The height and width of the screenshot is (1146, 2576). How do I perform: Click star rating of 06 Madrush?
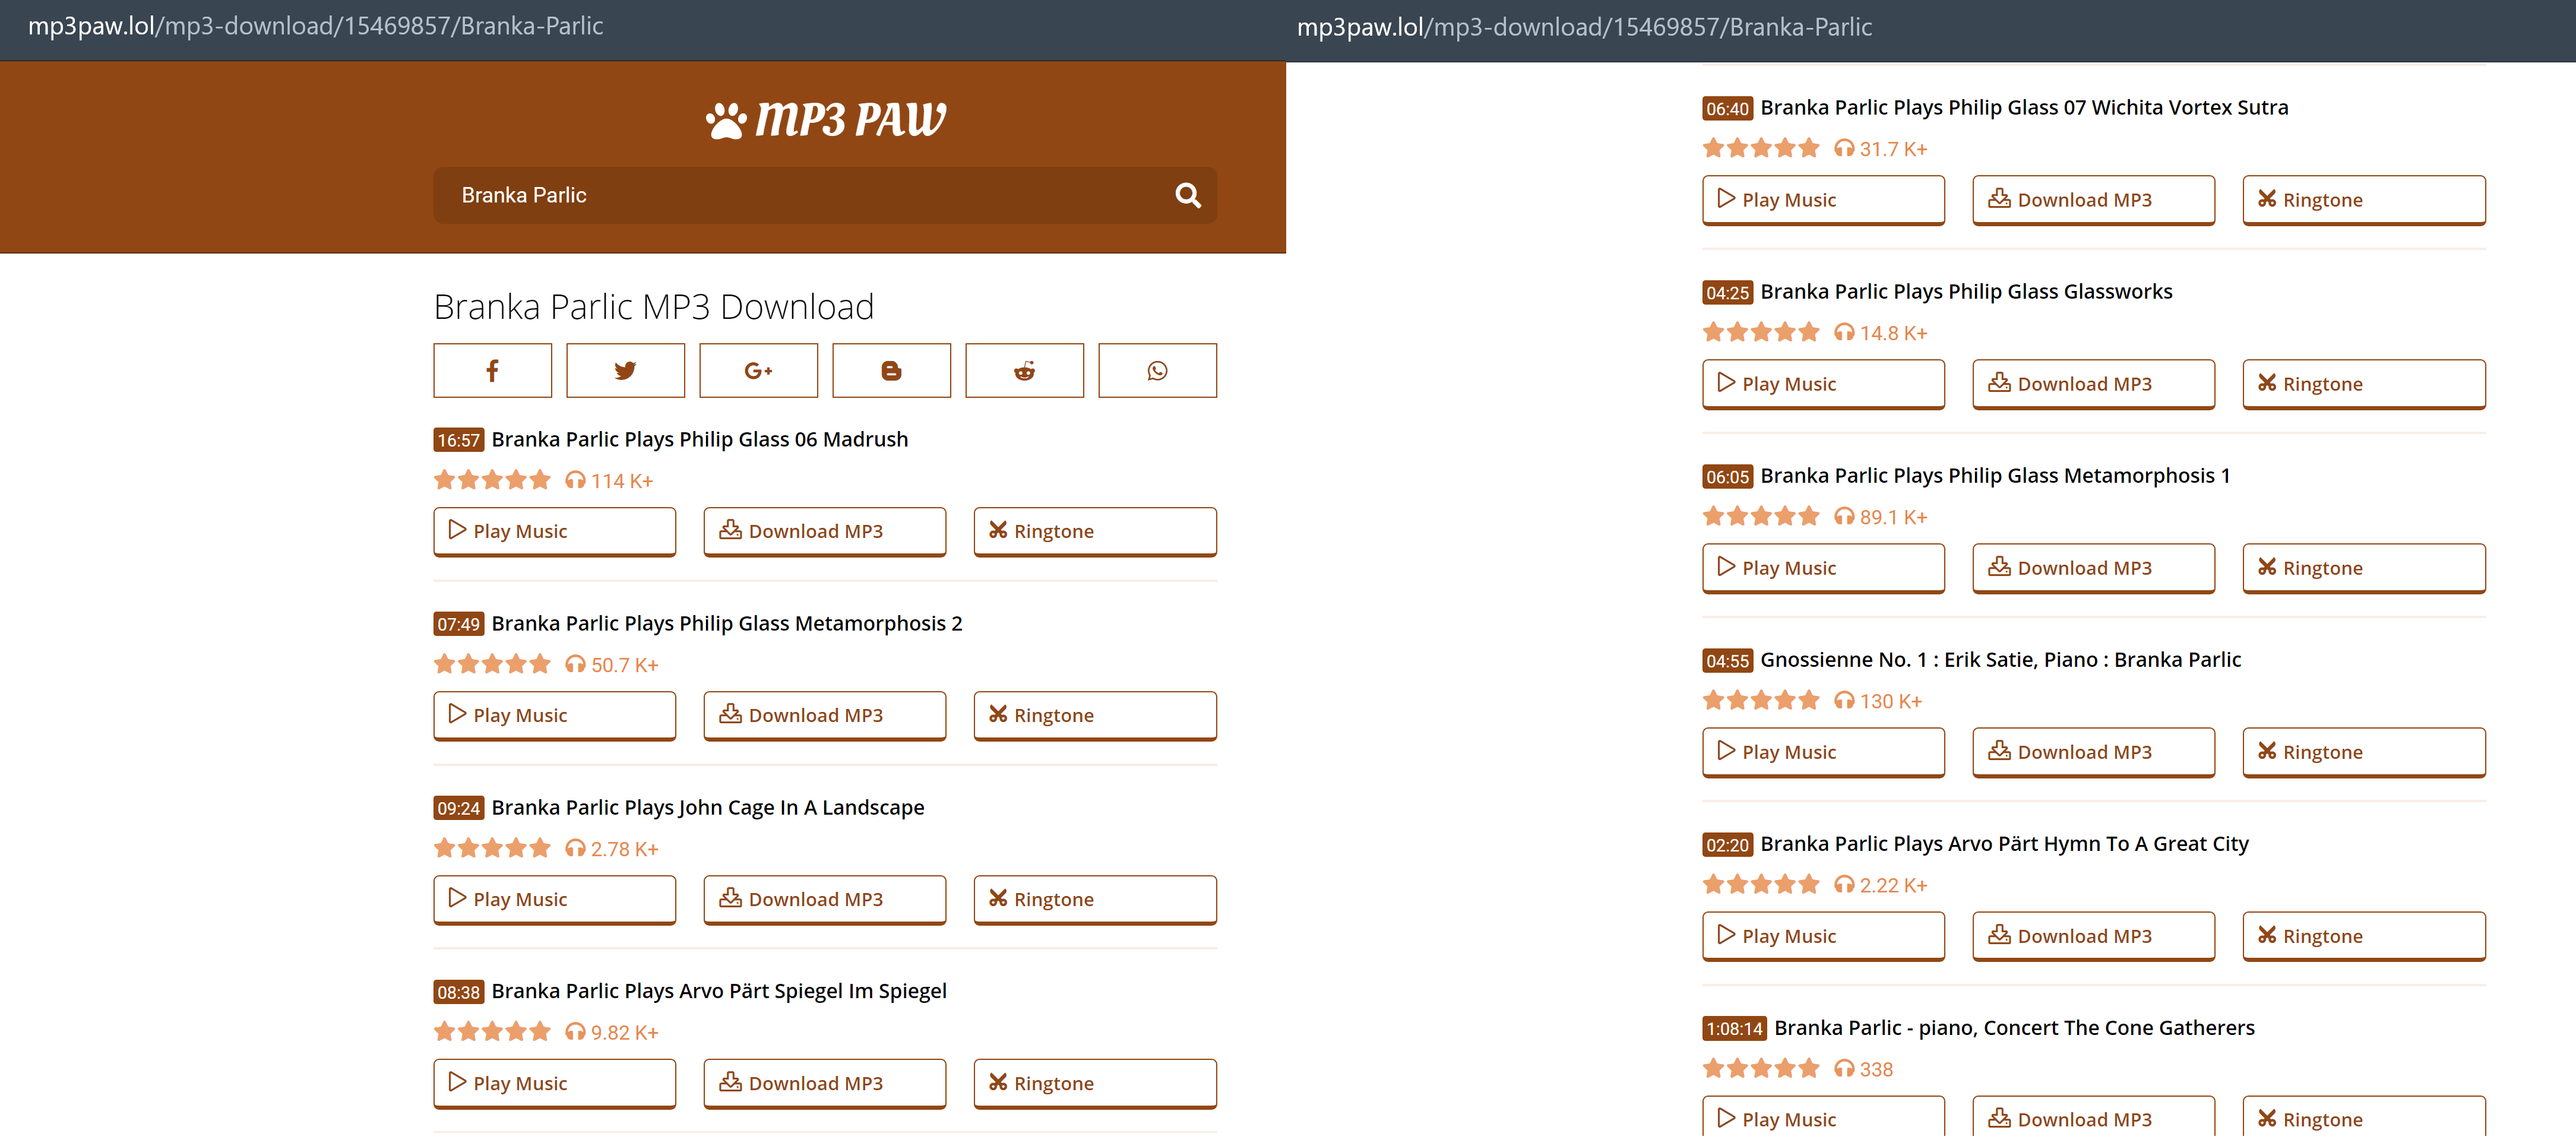pyautogui.click(x=492, y=480)
